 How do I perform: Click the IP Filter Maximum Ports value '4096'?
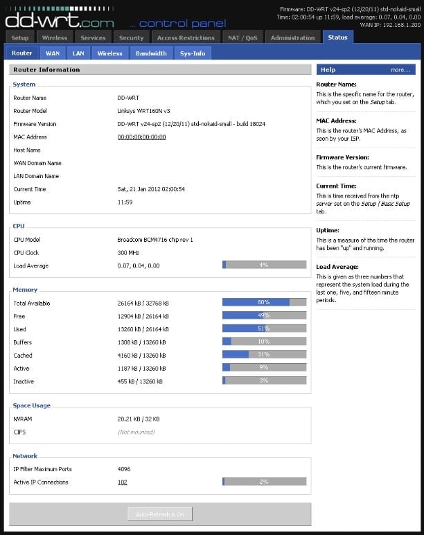124,469
